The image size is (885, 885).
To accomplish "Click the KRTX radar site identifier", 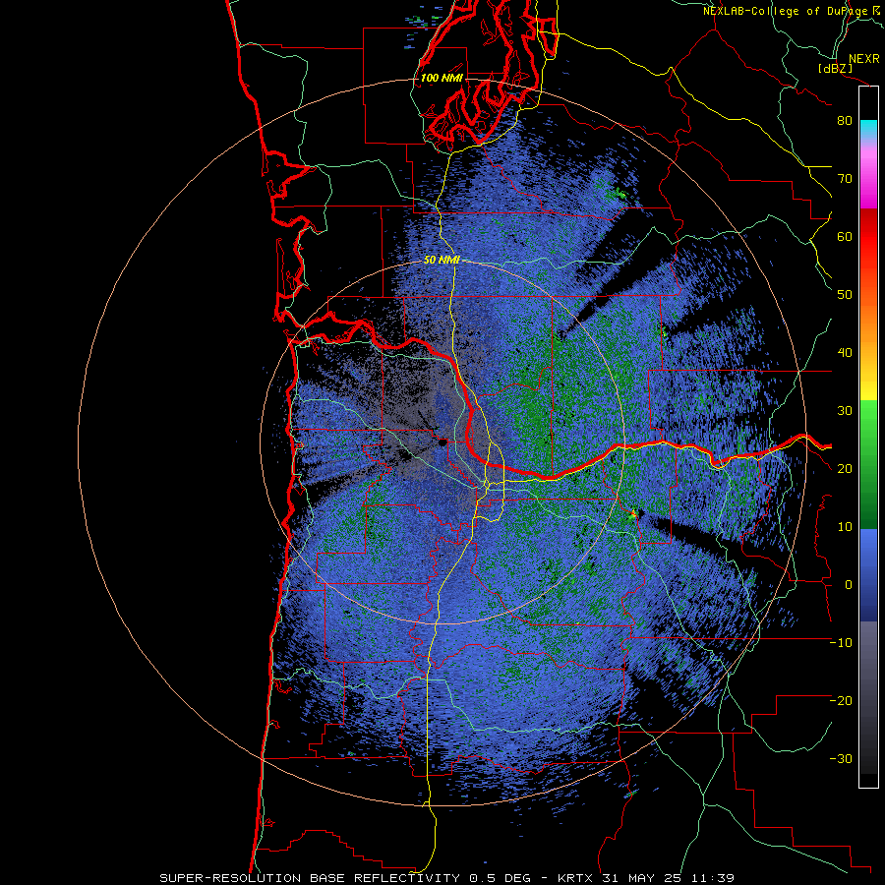I will tap(577, 878).
